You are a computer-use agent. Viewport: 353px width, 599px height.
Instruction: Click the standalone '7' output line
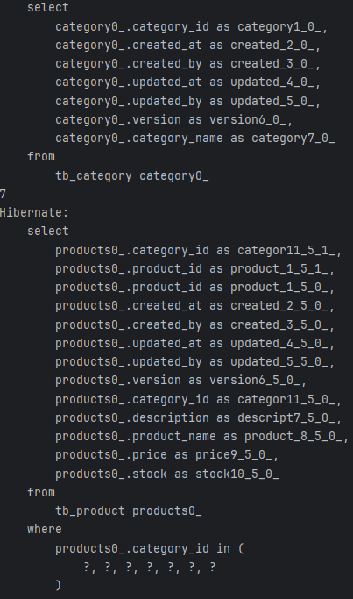[3, 194]
